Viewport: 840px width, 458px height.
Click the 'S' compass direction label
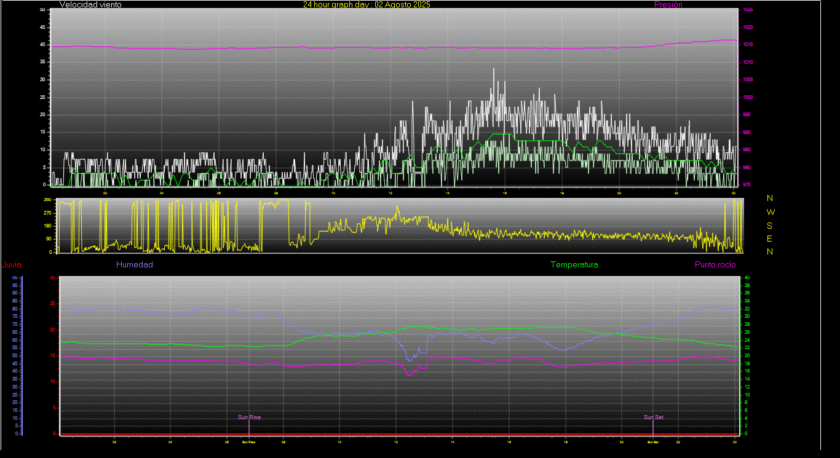(x=770, y=226)
